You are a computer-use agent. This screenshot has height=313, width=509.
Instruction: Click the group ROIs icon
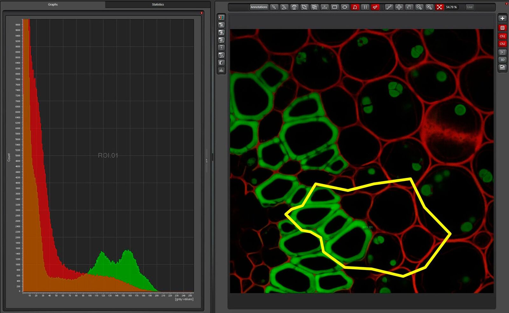315,7
